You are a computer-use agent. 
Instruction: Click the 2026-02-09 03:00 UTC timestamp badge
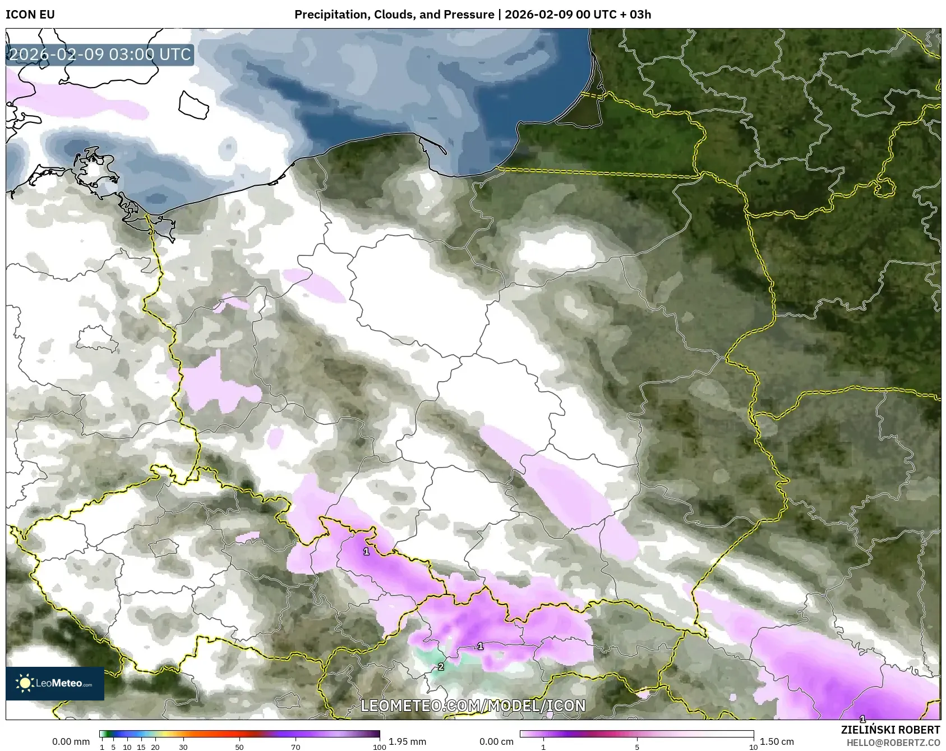click(x=100, y=54)
